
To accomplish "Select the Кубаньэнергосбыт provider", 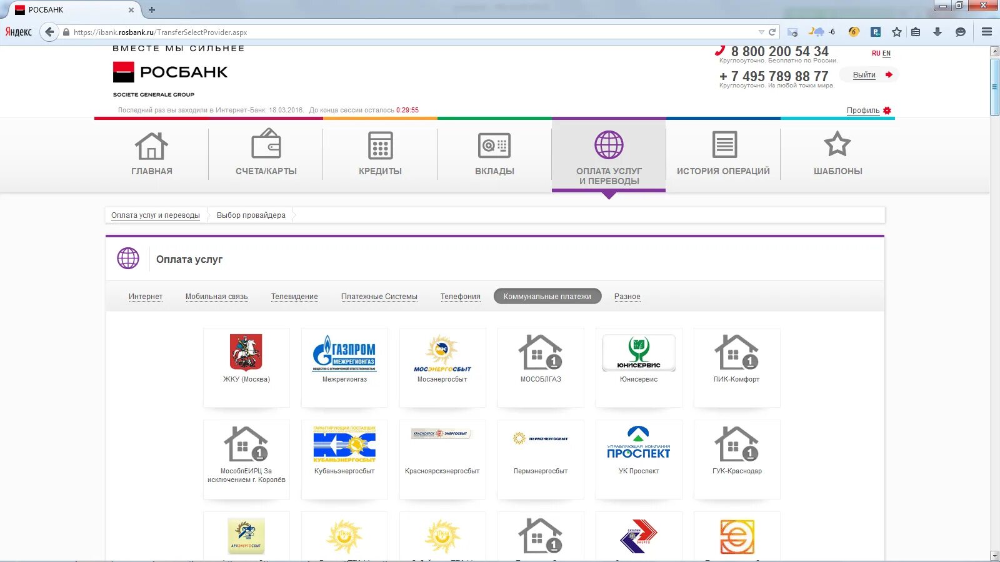I will point(344,460).
